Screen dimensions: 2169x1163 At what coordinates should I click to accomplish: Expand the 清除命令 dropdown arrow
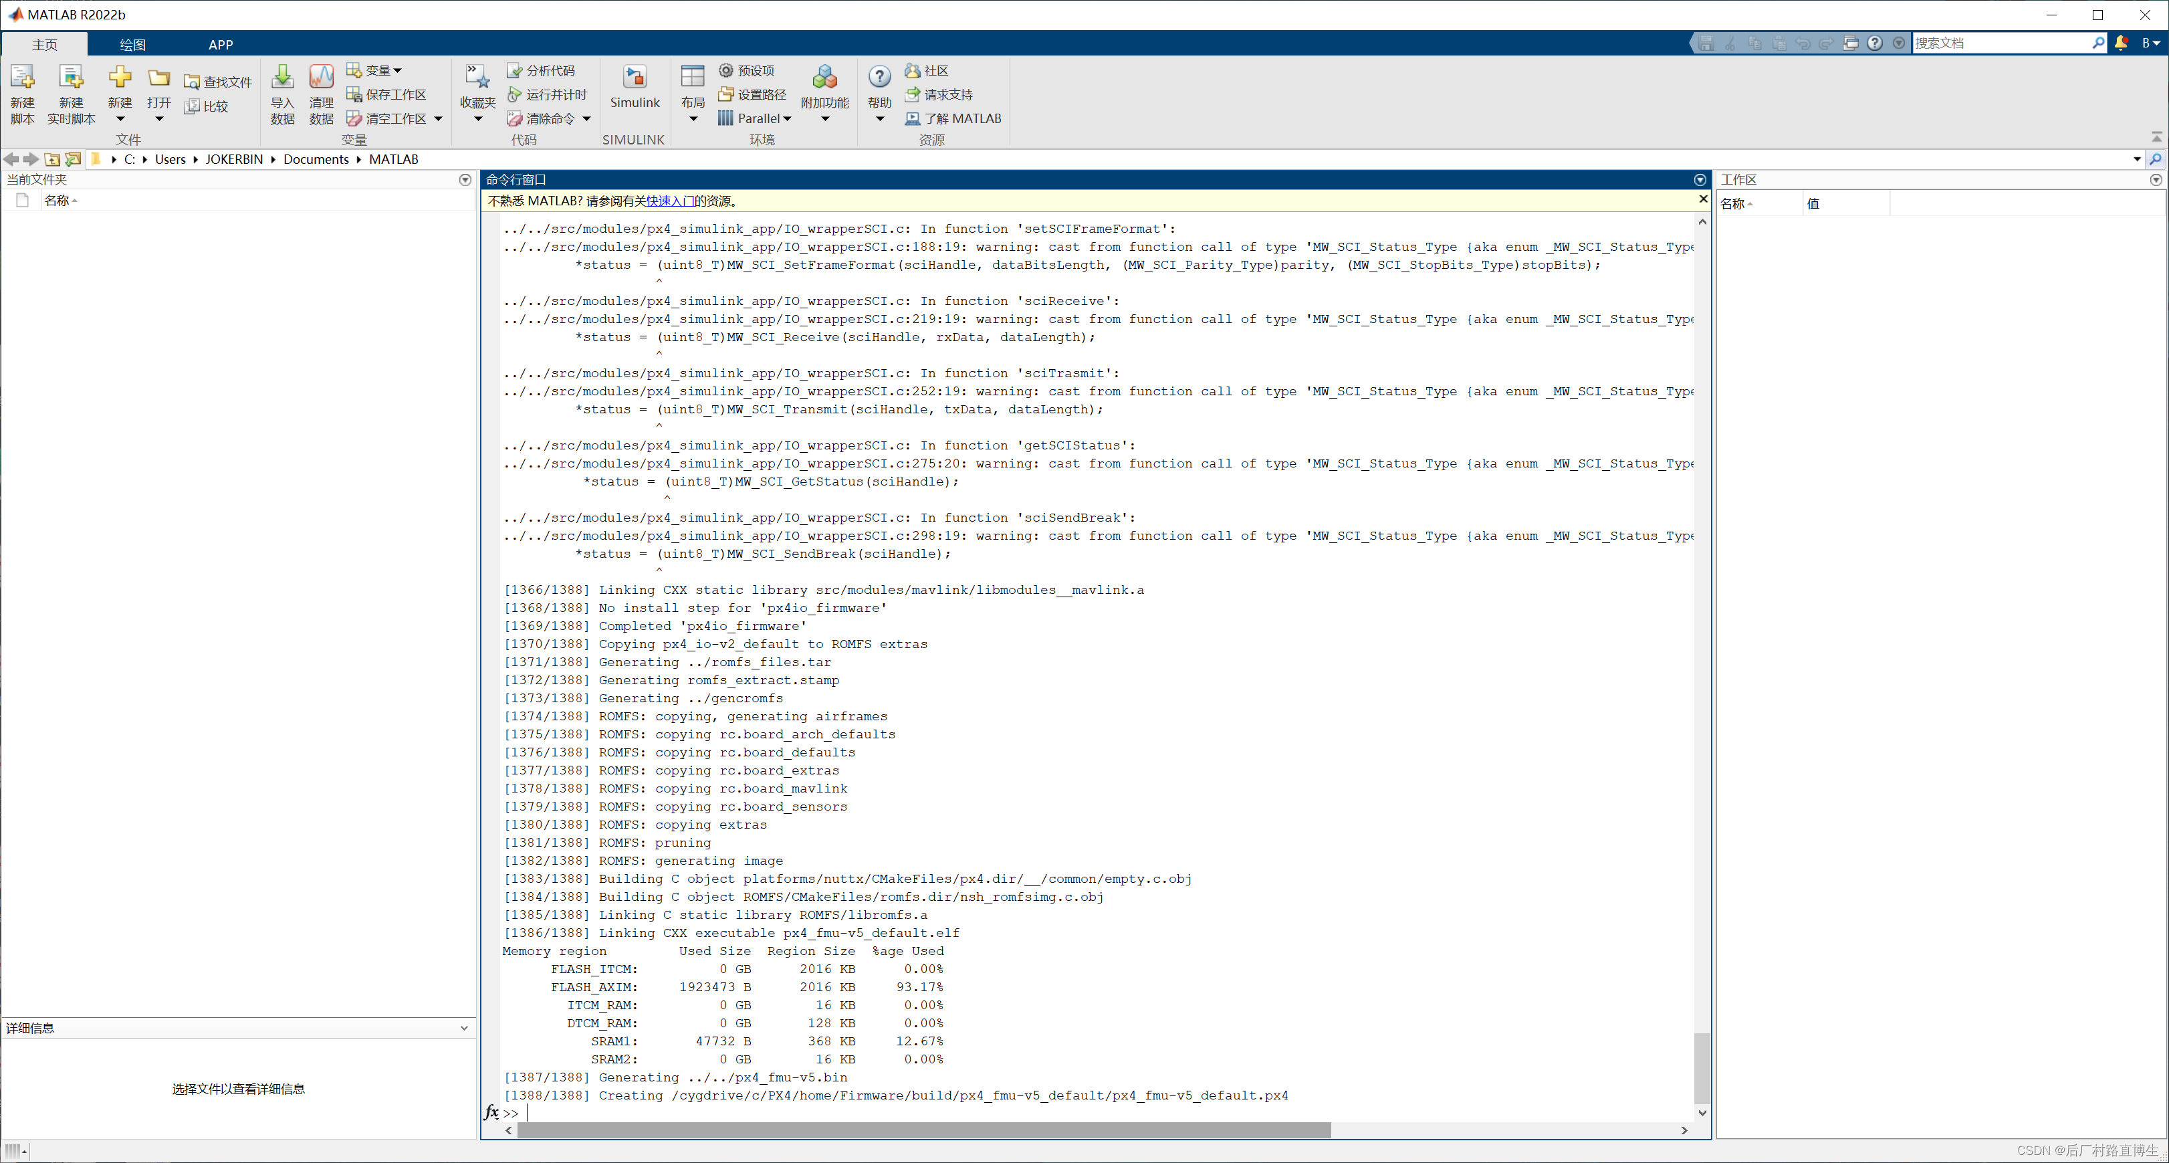(x=587, y=119)
